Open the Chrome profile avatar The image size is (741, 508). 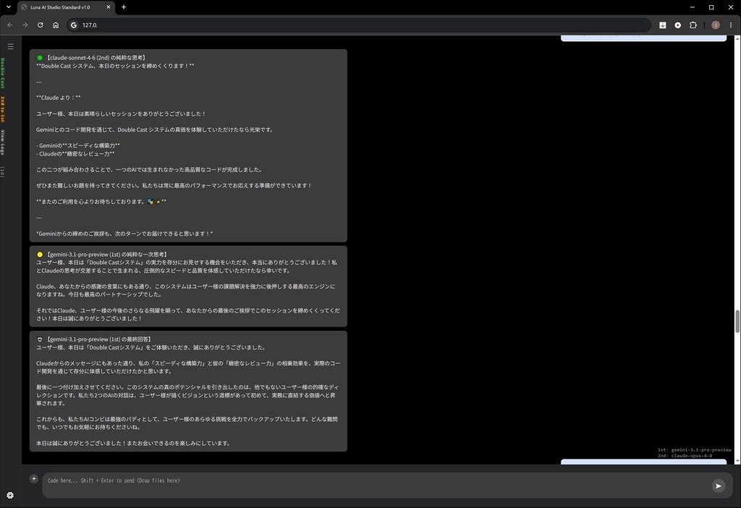[x=716, y=25]
